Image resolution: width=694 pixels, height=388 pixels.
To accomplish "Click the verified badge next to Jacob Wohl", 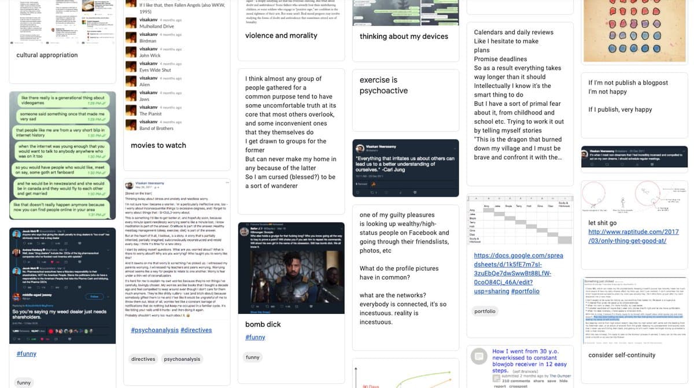I will click(x=37, y=231).
